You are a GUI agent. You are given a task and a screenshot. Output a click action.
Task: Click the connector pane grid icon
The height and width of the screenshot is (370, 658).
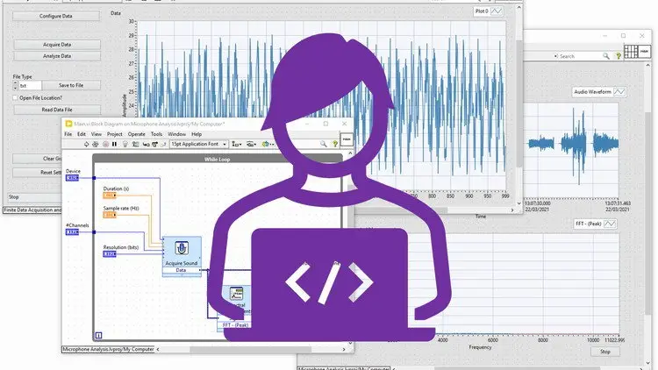click(631, 52)
